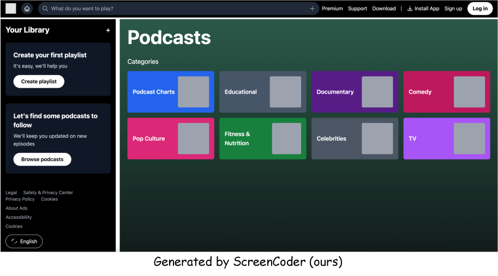Open the Safety & Privacy Center link
498x276 pixels.
tap(48, 193)
